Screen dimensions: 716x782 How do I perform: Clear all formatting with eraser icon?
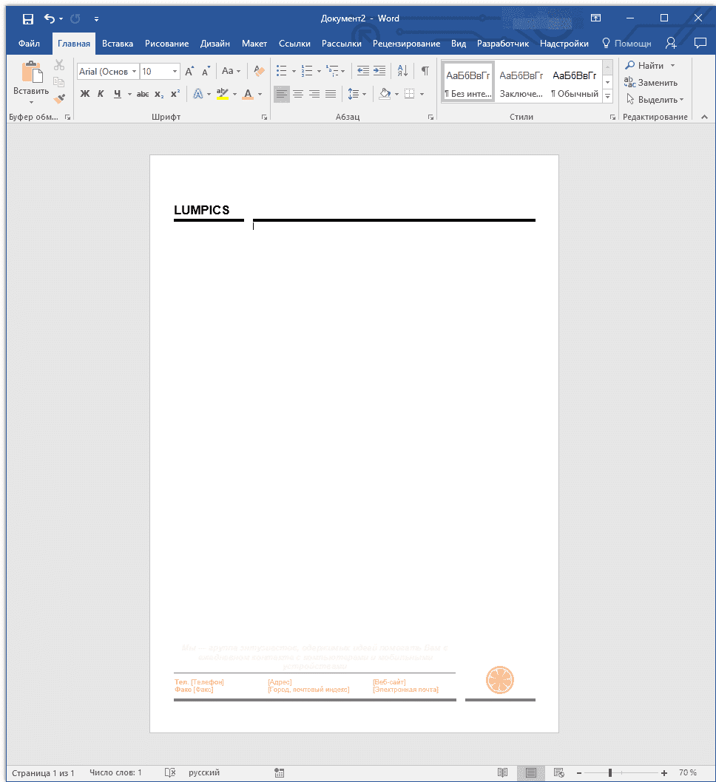point(258,71)
